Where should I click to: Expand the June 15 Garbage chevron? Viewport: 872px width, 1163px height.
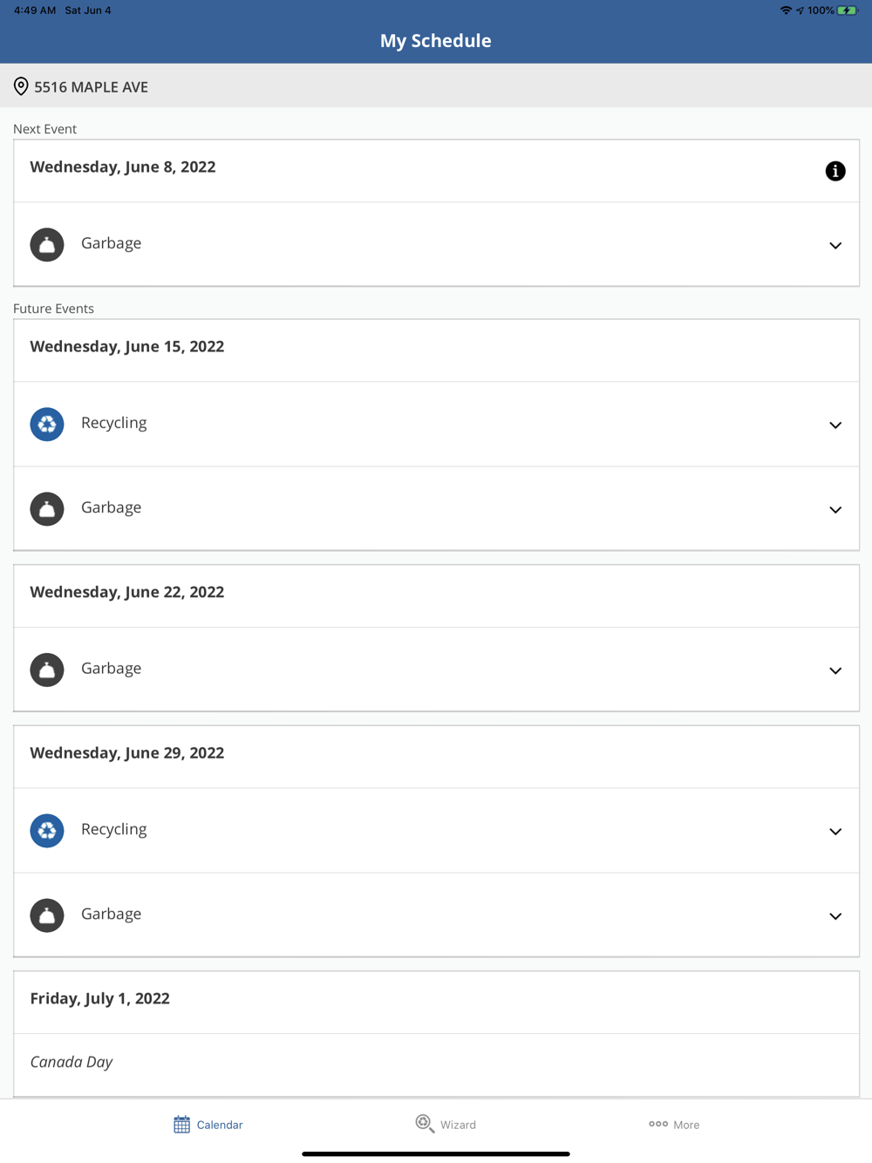pyautogui.click(x=835, y=510)
